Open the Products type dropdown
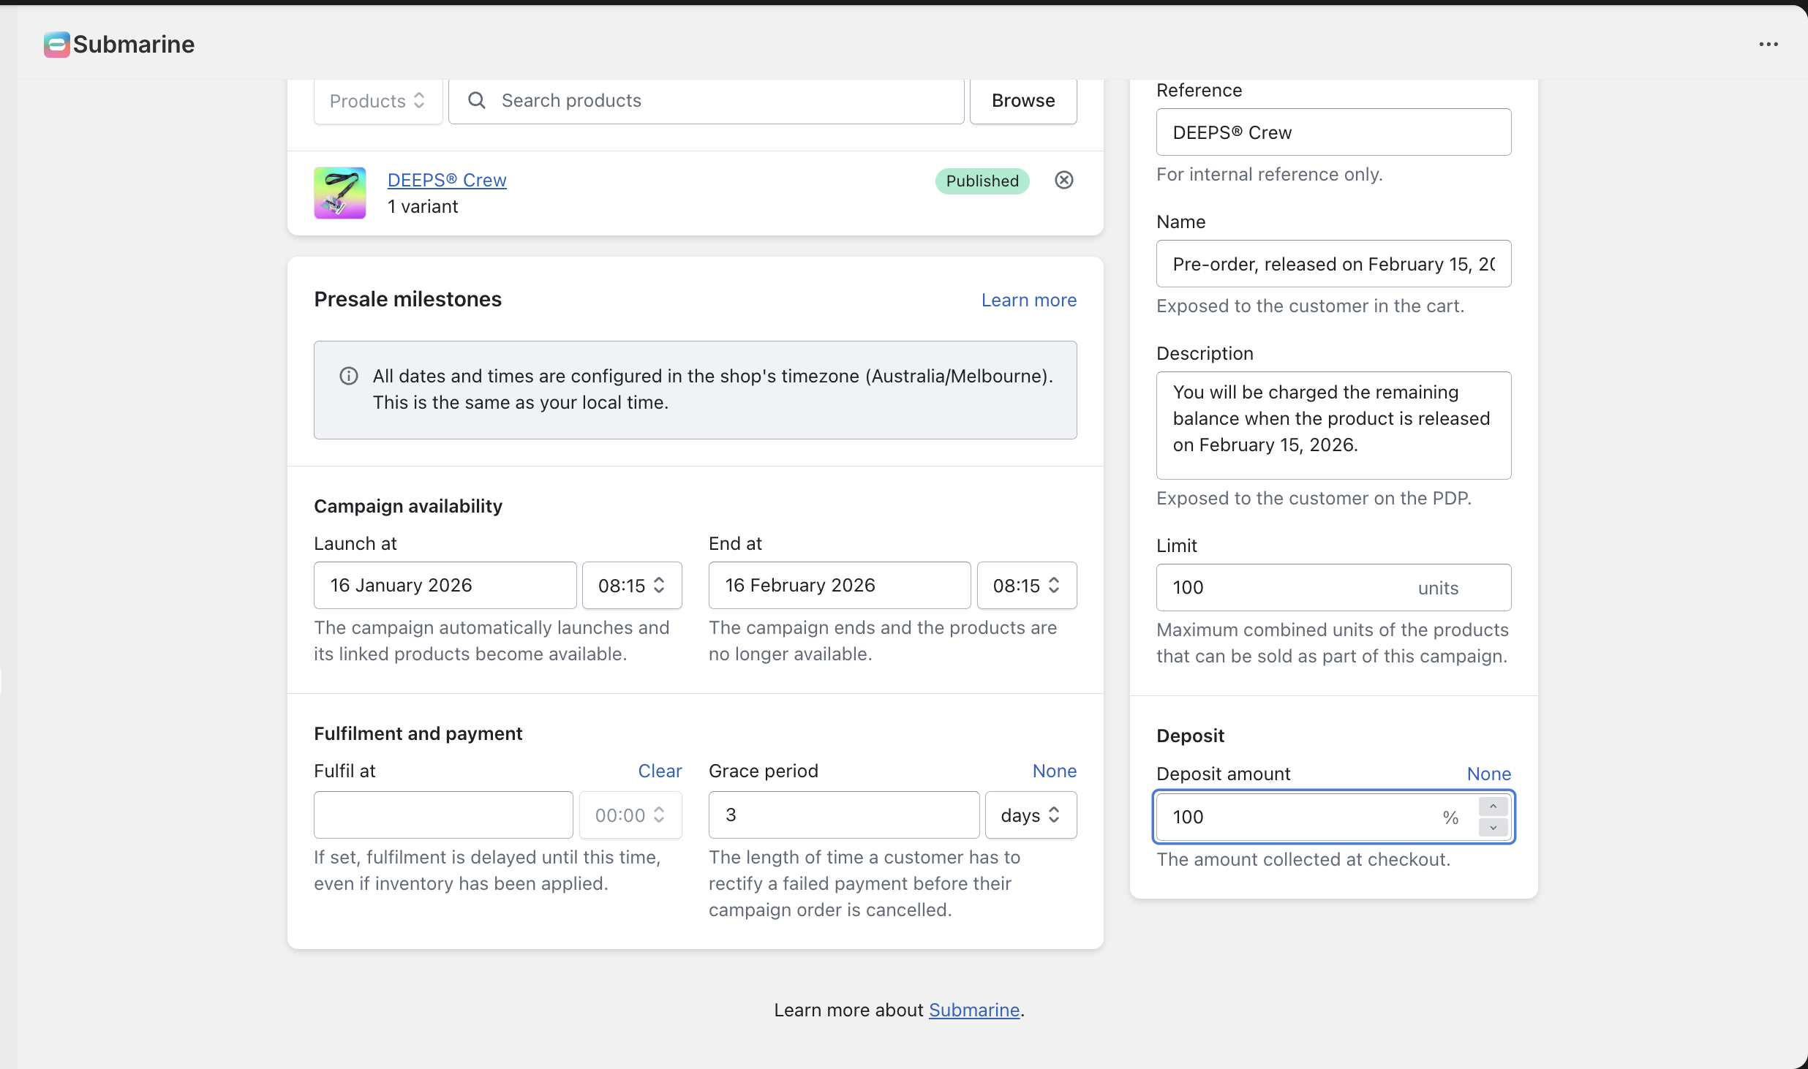Screen dimensions: 1808x1069 (377, 101)
